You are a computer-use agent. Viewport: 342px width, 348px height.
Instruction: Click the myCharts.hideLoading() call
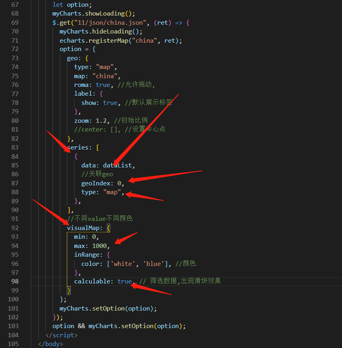tap(101, 31)
